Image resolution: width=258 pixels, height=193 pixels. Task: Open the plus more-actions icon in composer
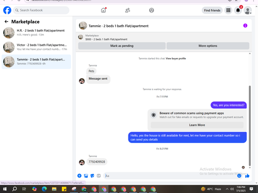tap(79, 176)
